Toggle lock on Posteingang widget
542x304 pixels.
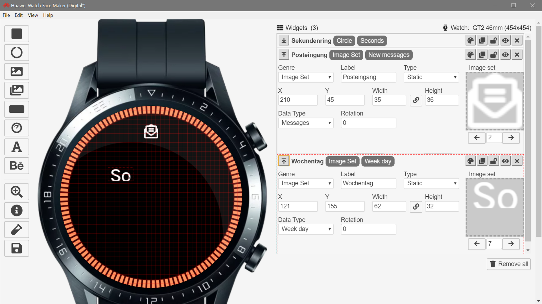point(494,55)
